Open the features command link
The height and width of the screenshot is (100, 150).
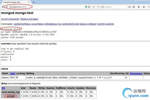(x=83, y=24)
